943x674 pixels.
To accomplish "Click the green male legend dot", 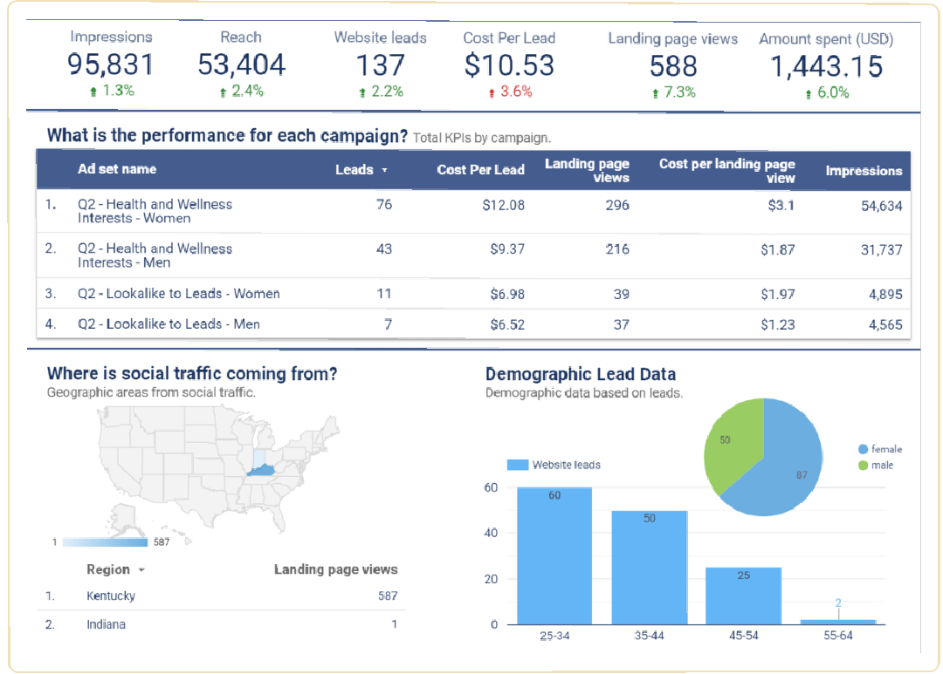I will (863, 466).
